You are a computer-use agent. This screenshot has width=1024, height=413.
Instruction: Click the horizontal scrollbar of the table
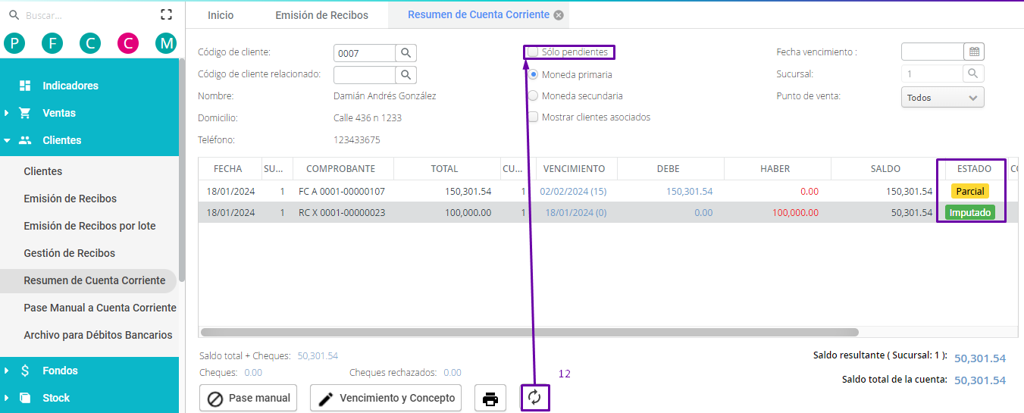coord(529,332)
